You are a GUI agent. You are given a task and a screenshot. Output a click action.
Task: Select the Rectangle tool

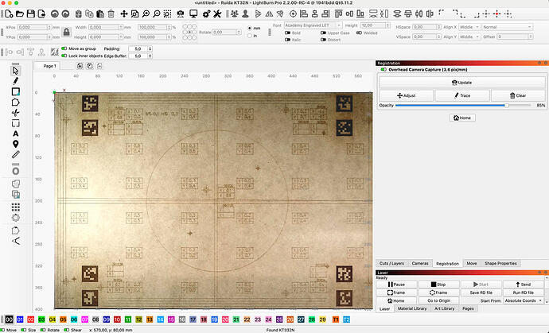(15, 91)
